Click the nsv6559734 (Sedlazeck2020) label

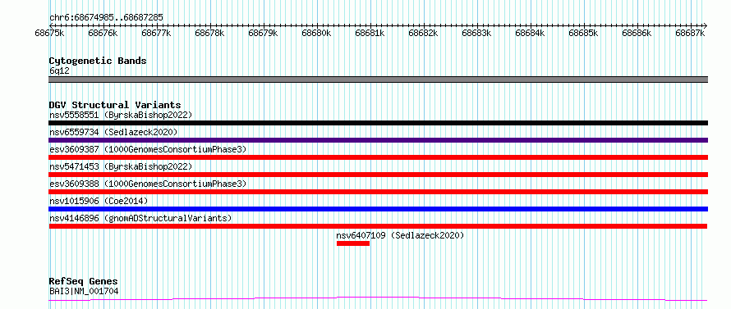pos(113,133)
